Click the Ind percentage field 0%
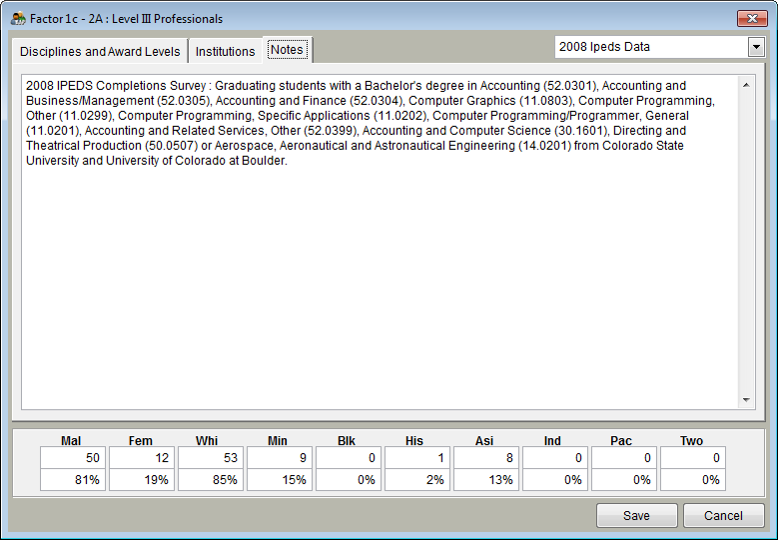Screen dimensions: 778x540 [x=555, y=480]
